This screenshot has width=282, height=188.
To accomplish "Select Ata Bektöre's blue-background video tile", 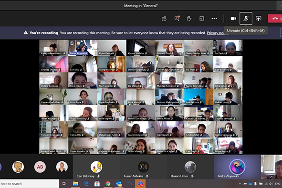I will [x=198, y=96].
